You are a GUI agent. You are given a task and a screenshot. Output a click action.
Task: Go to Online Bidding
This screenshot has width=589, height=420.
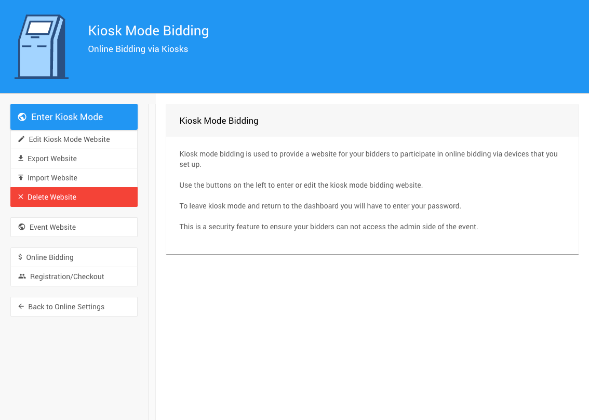[50, 257]
